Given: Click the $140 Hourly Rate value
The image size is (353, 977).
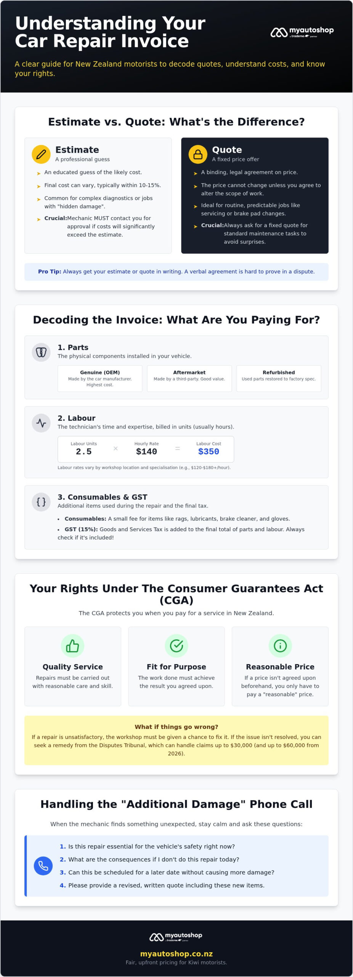Looking at the screenshot, I should click(146, 451).
